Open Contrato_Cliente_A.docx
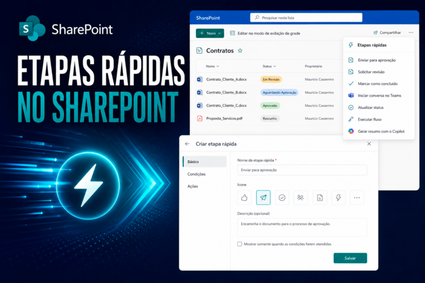Image resolution: width=425 pixels, height=283 pixels. coord(226,80)
